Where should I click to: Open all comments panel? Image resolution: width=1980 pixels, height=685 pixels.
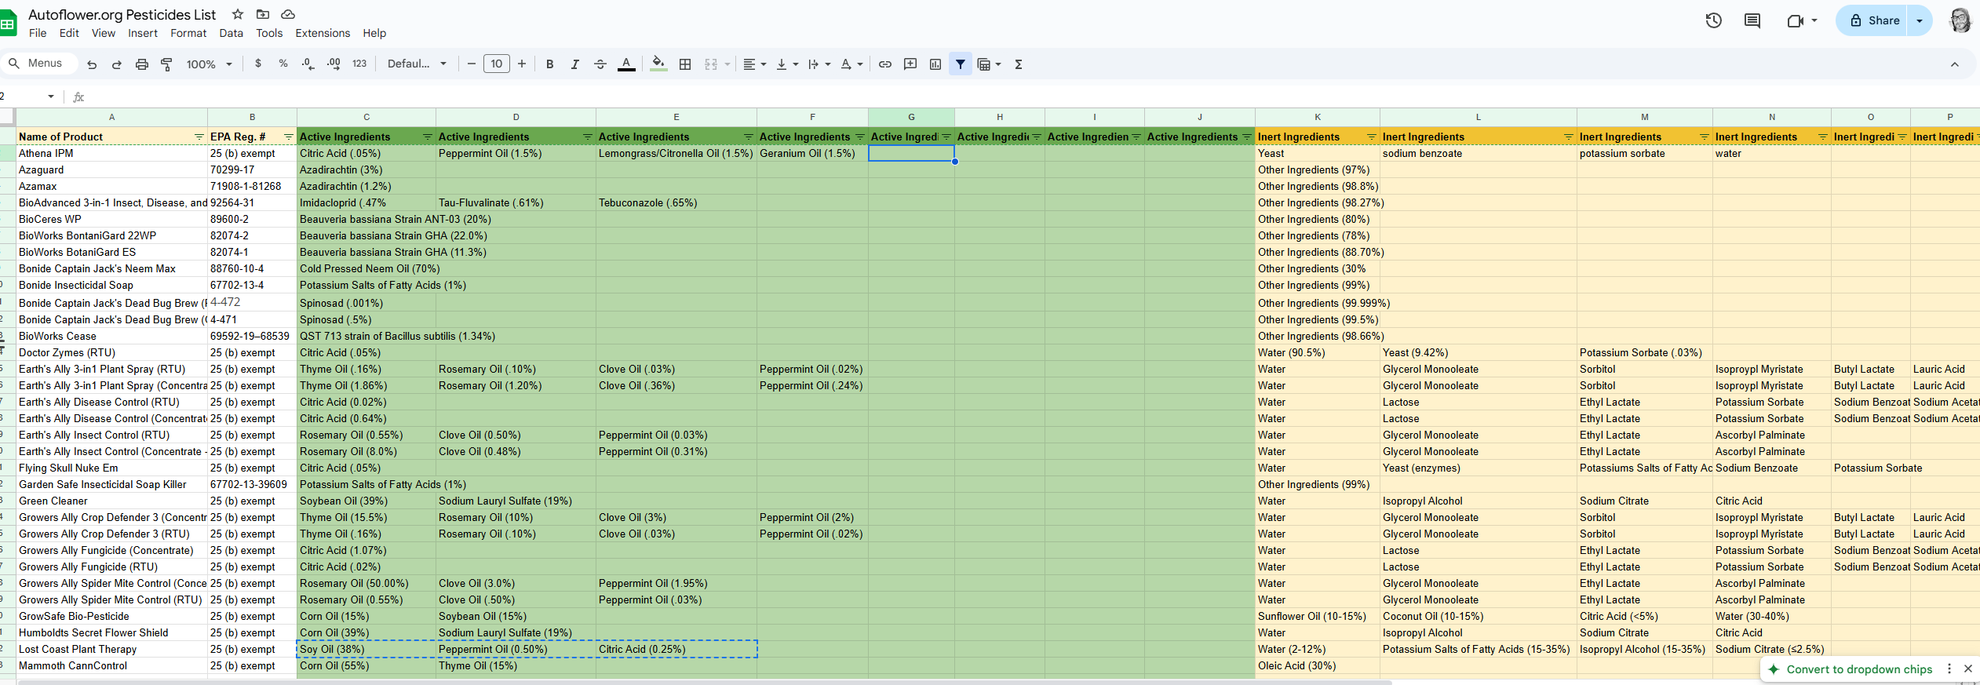(x=1752, y=20)
